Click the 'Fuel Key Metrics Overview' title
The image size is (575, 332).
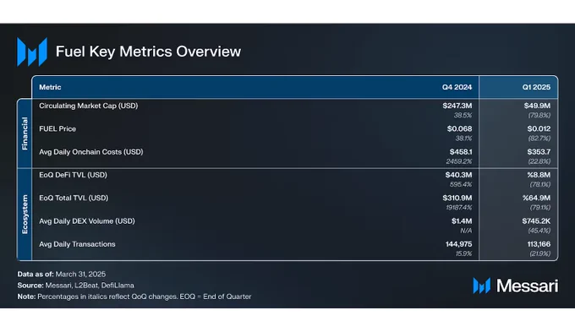pyautogui.click(x=148, y=52)
